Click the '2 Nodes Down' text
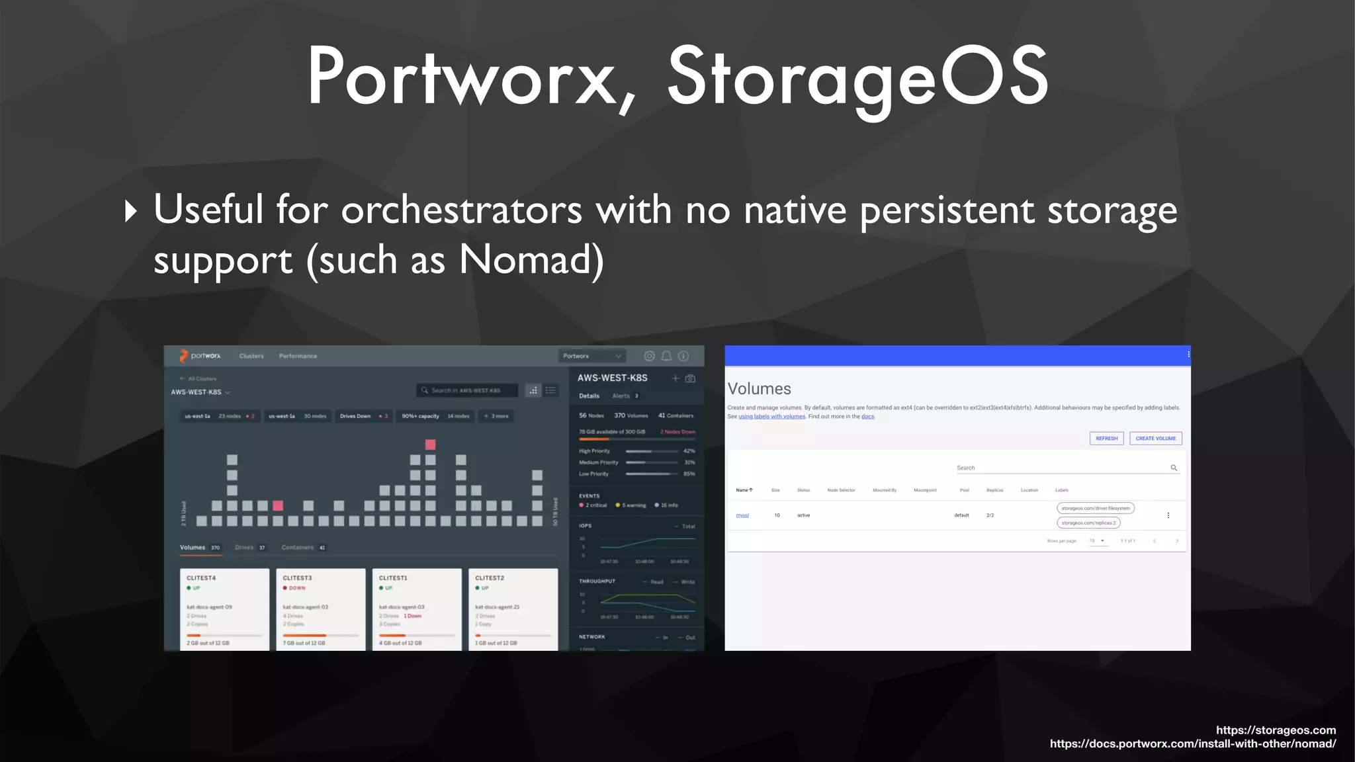This screenshot has width=1355, height=762. point(677,432)
